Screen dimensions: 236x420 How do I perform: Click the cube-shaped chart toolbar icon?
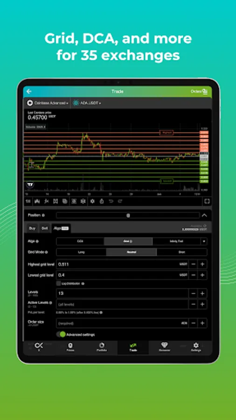pos(83,201)
